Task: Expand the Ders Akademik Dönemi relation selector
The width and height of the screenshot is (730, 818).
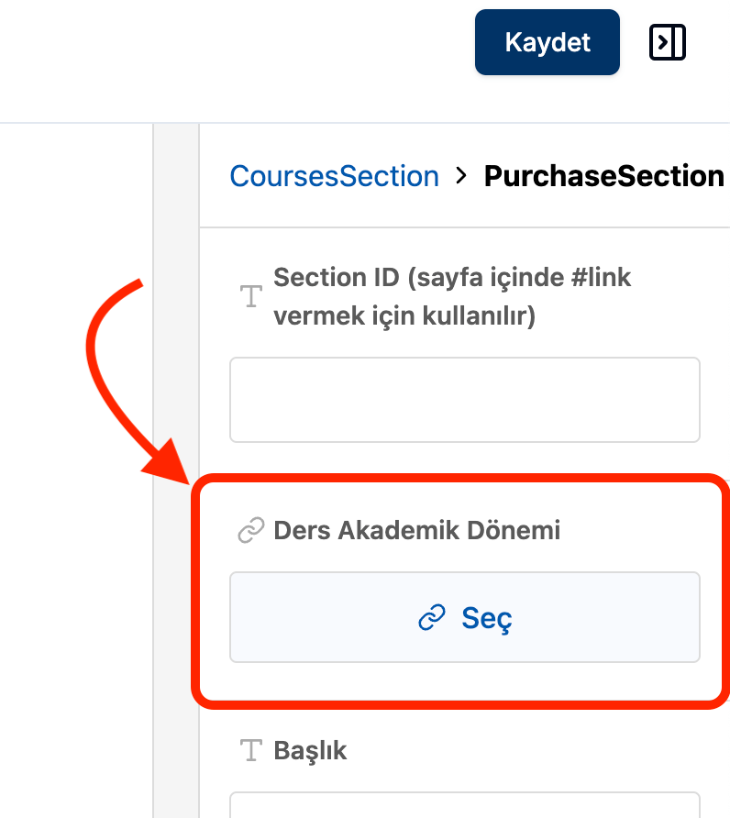Action: click(x=464, y=617)
